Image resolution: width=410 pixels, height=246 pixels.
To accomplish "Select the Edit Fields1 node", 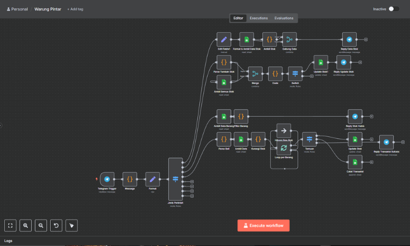I will coord(224,39).
